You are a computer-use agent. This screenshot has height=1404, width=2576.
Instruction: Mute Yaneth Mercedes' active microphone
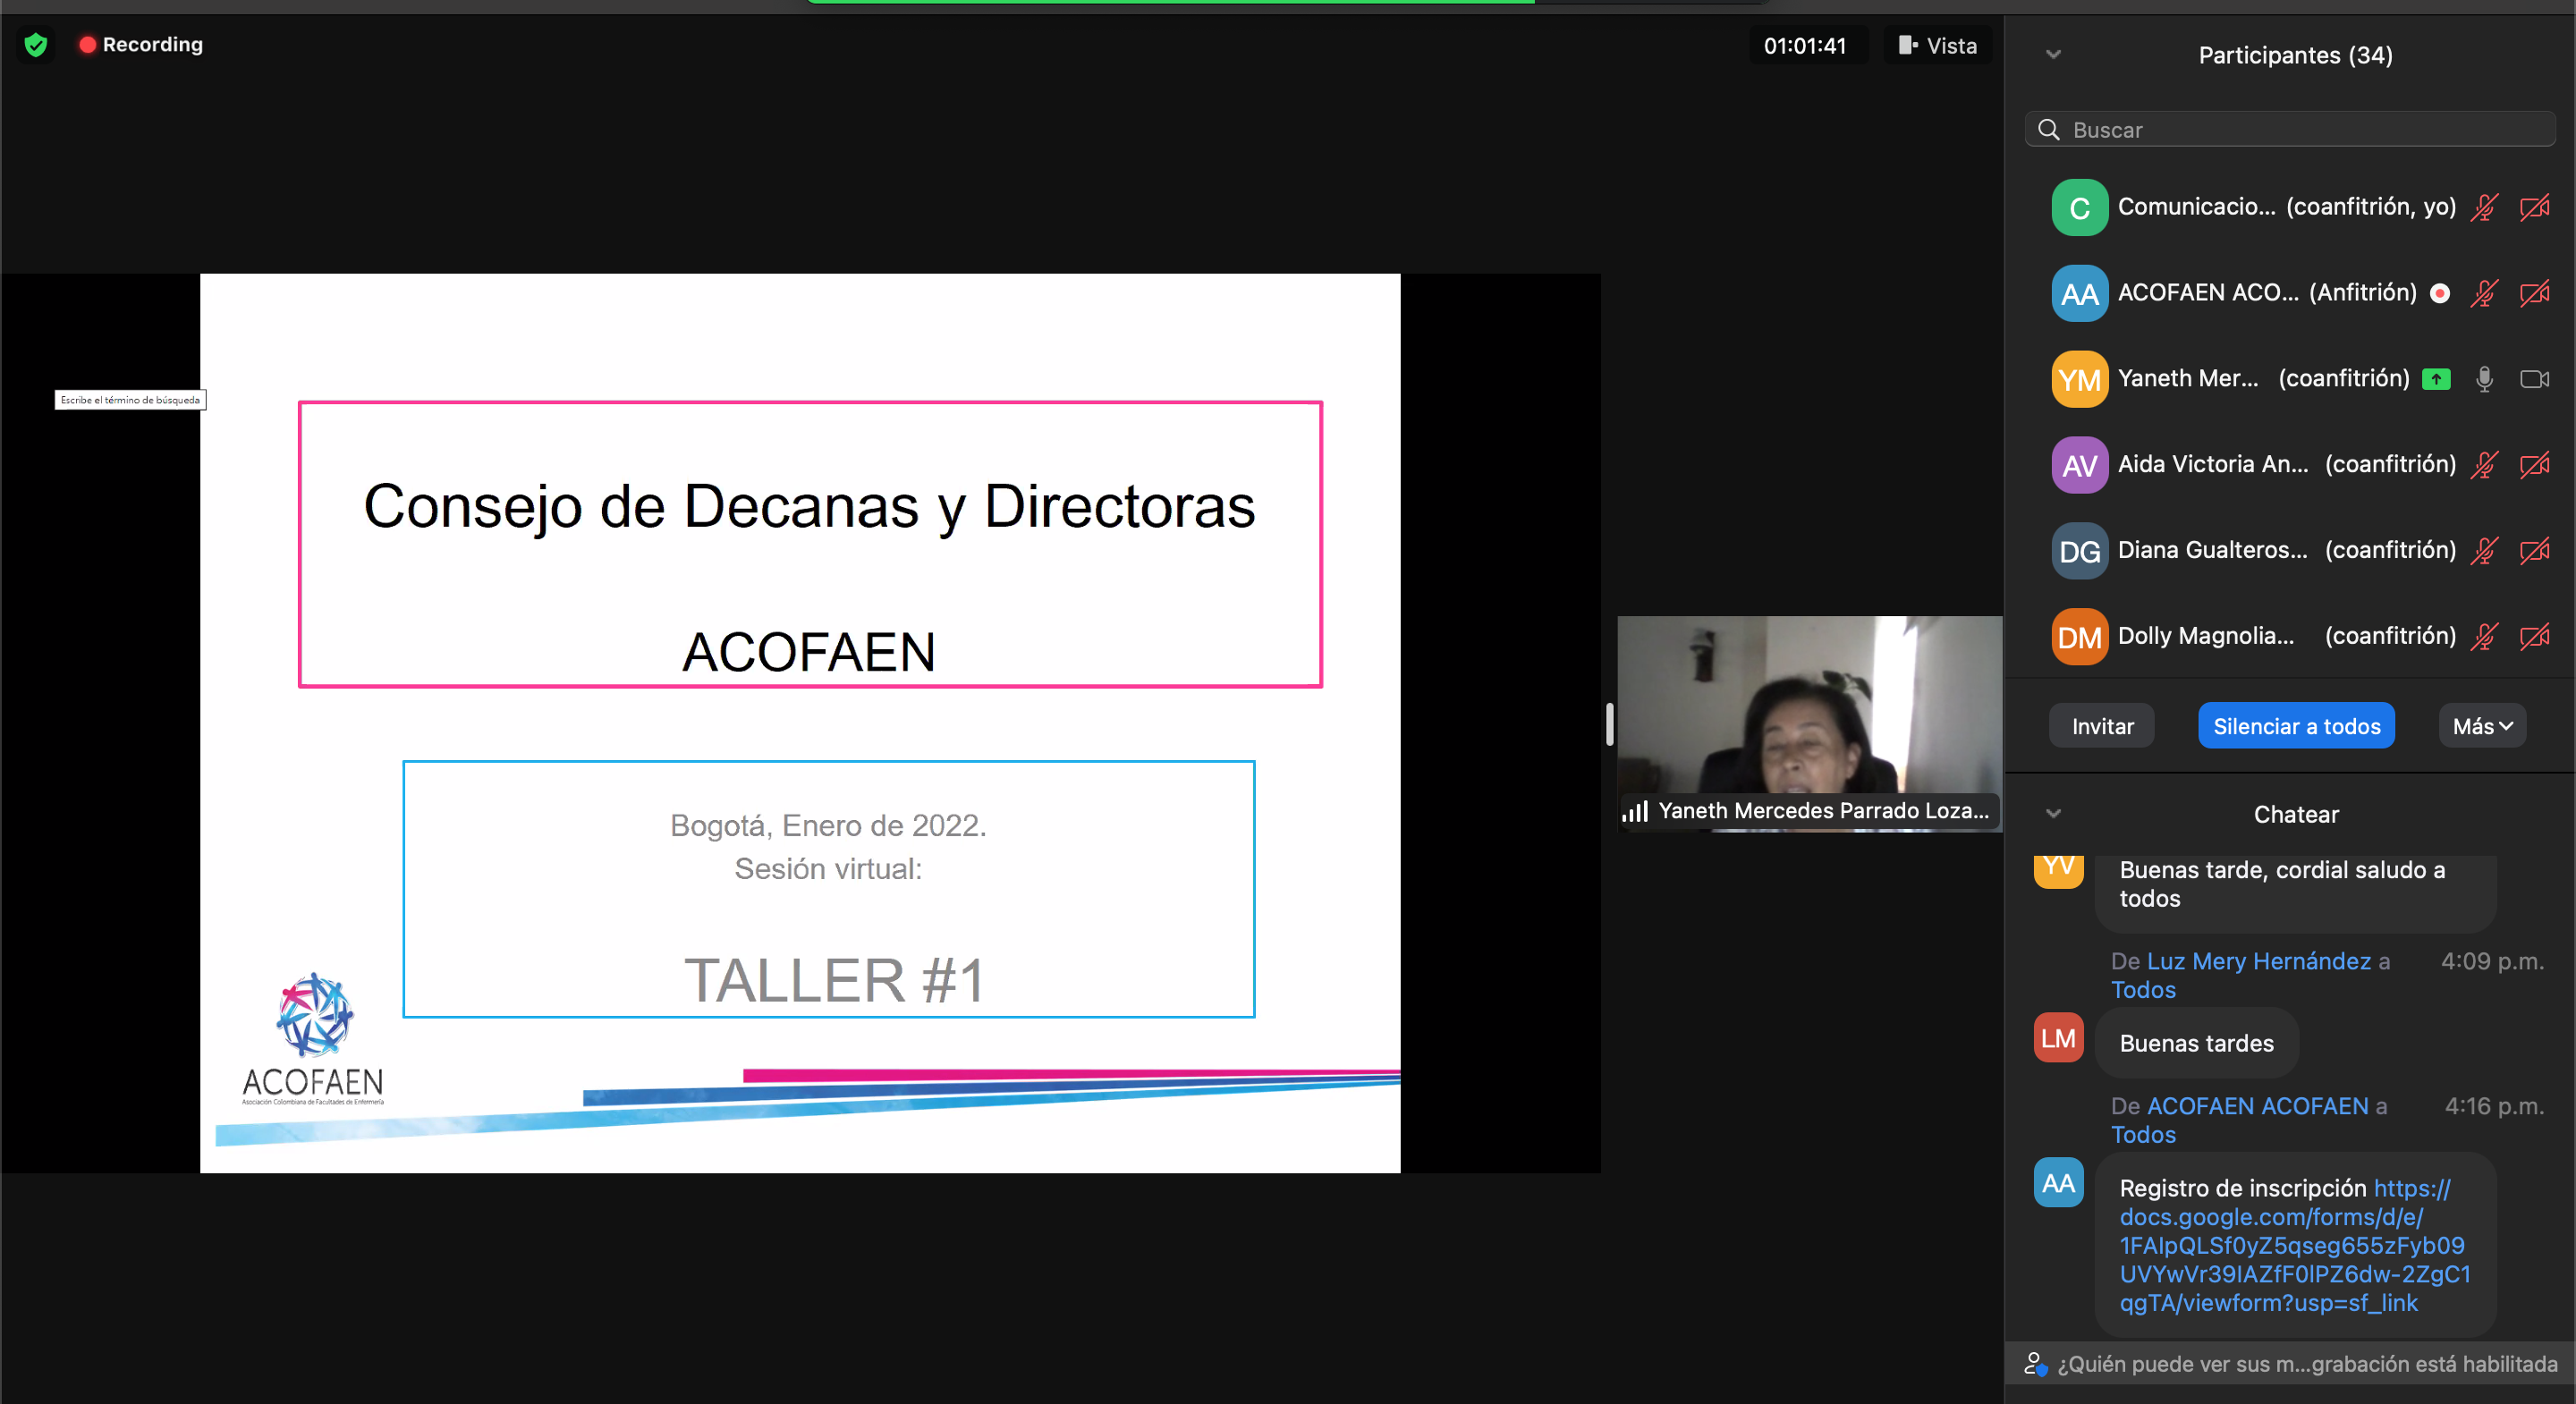coord(2484,379)
